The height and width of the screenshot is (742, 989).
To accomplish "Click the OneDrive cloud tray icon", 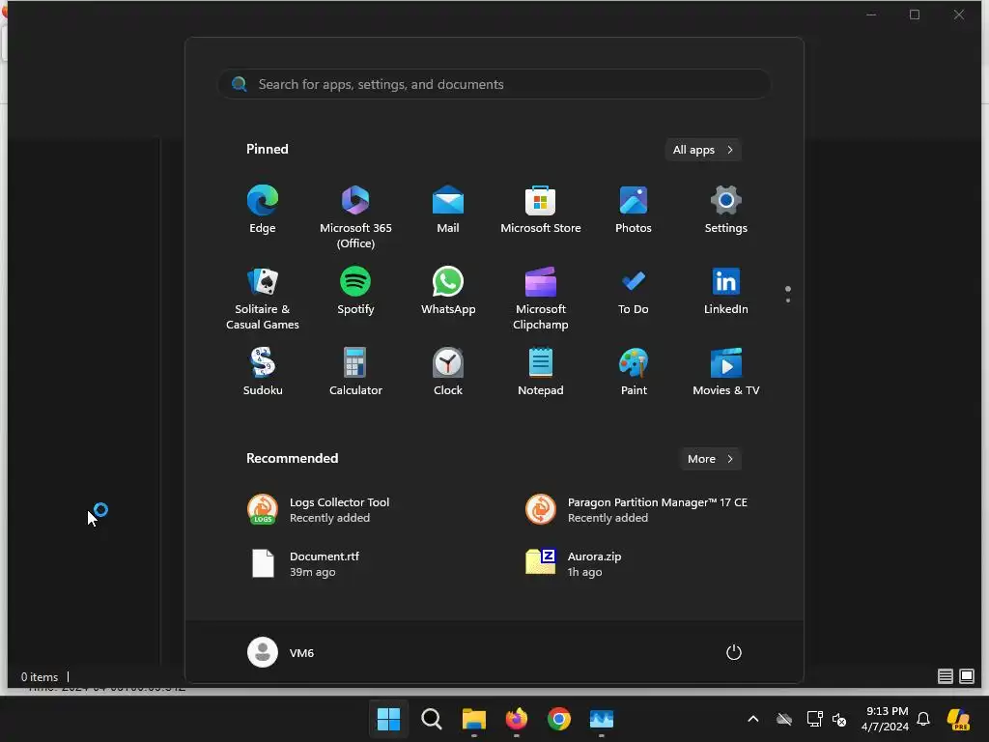I will tap(784, 719).
